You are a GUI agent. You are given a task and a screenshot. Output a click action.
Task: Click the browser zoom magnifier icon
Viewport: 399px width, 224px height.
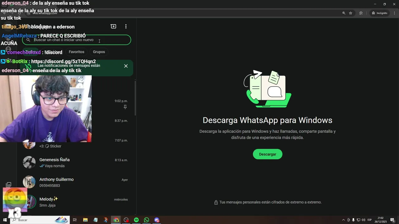coord(344,13)
